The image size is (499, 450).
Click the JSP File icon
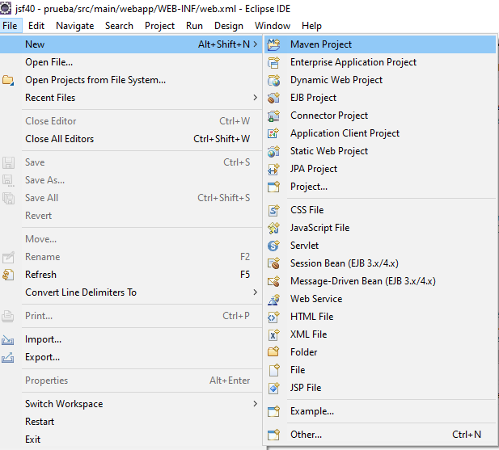[x=273, y=388]
